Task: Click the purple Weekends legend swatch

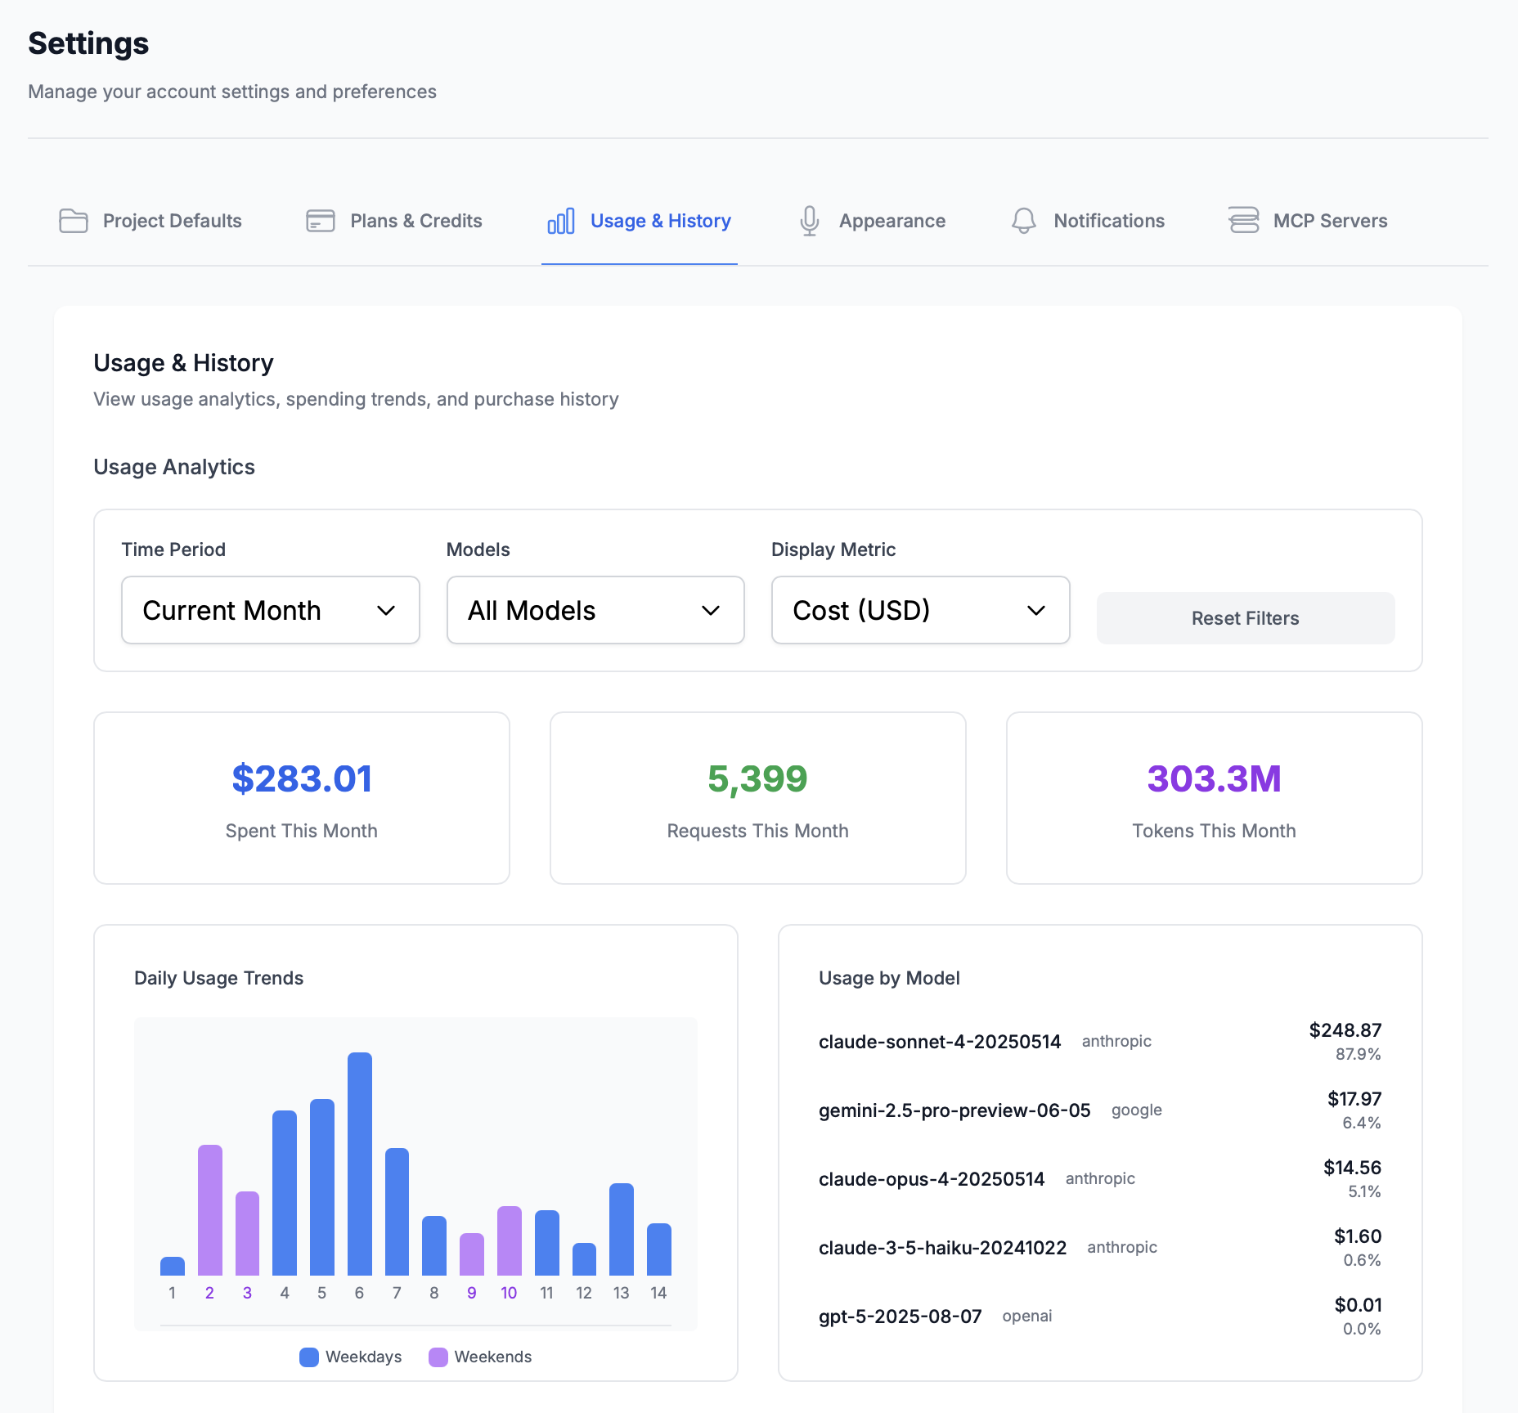Action: coord(438,1357)
